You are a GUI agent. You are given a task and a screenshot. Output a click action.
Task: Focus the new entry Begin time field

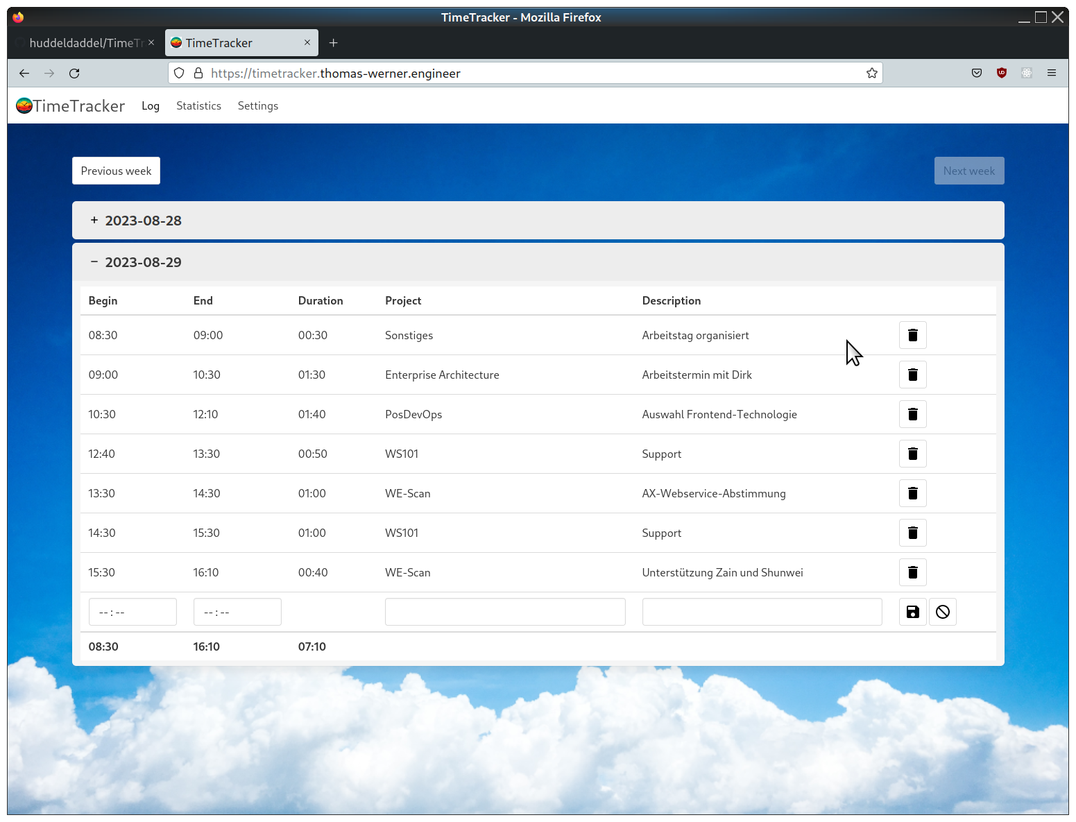[133, 612]
